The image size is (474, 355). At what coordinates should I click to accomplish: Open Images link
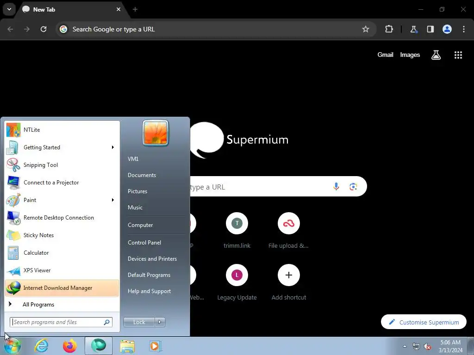point(410,55)
